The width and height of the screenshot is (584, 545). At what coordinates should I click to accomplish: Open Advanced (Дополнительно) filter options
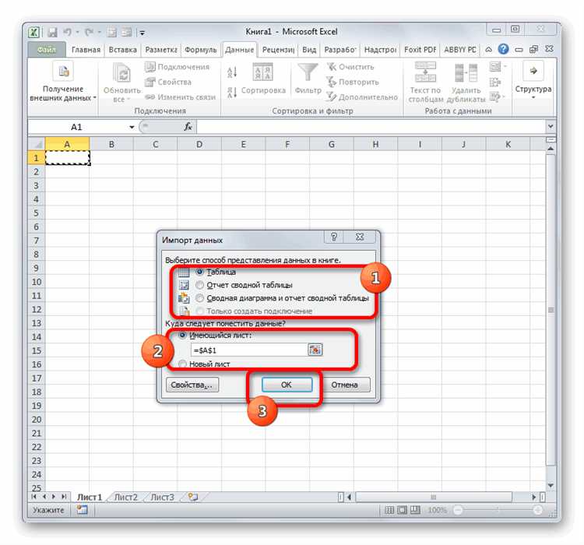(362, 97)
